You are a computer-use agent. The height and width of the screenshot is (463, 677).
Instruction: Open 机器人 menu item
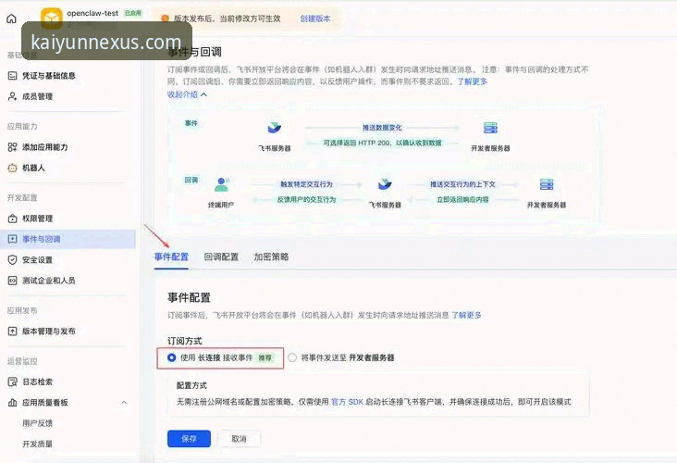[33, 168]
